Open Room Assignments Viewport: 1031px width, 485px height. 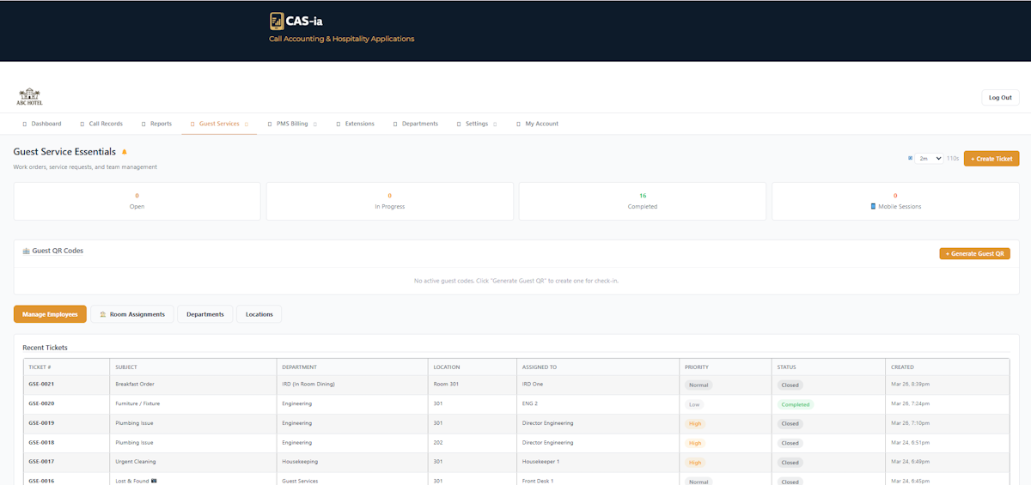coord(132,314)
